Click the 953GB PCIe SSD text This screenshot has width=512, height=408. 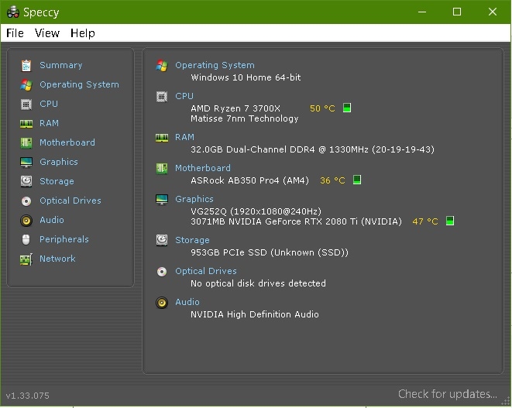pos(270,252)
